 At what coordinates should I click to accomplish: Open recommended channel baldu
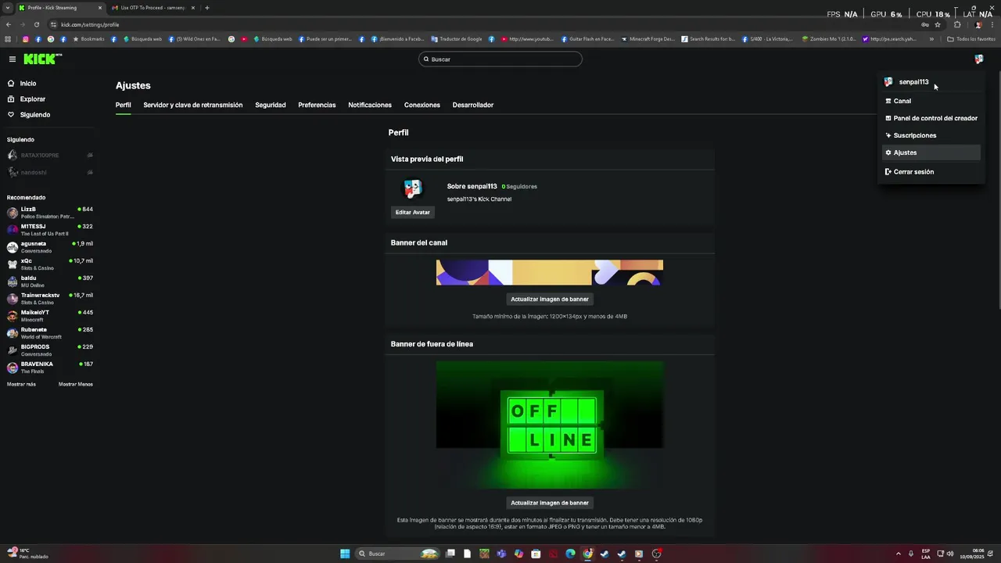coord(50,281)
